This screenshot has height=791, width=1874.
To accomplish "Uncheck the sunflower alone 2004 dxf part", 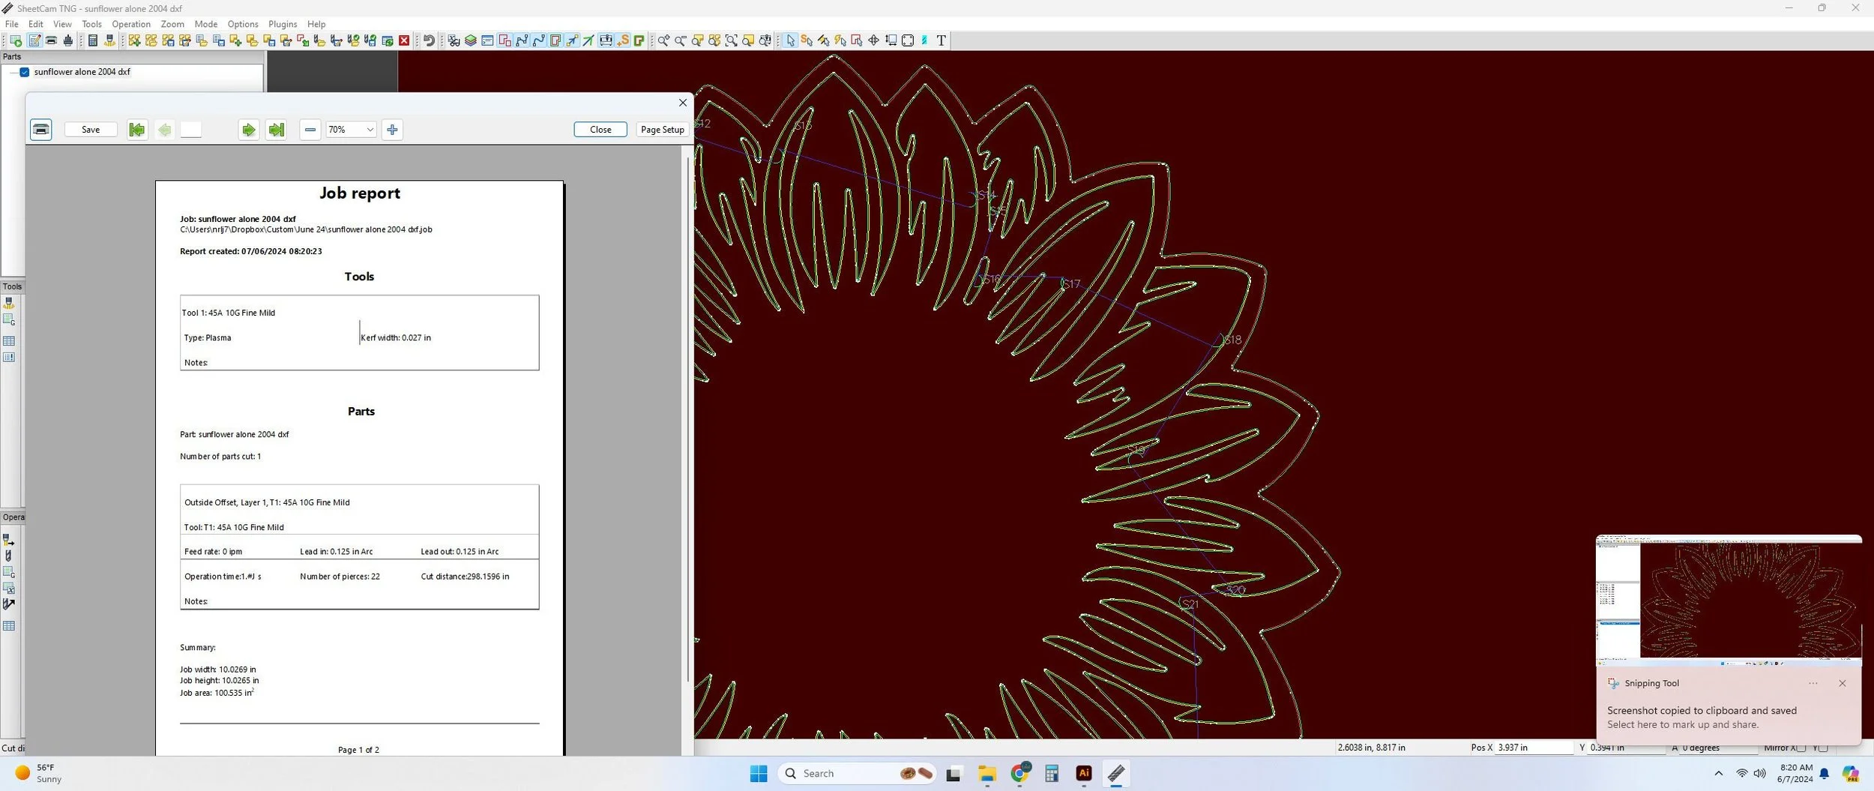I will point(25,72).
